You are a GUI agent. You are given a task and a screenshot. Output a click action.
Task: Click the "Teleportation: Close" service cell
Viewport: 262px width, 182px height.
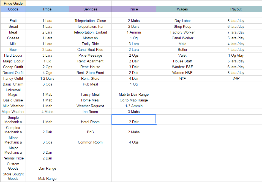point(90,21)
